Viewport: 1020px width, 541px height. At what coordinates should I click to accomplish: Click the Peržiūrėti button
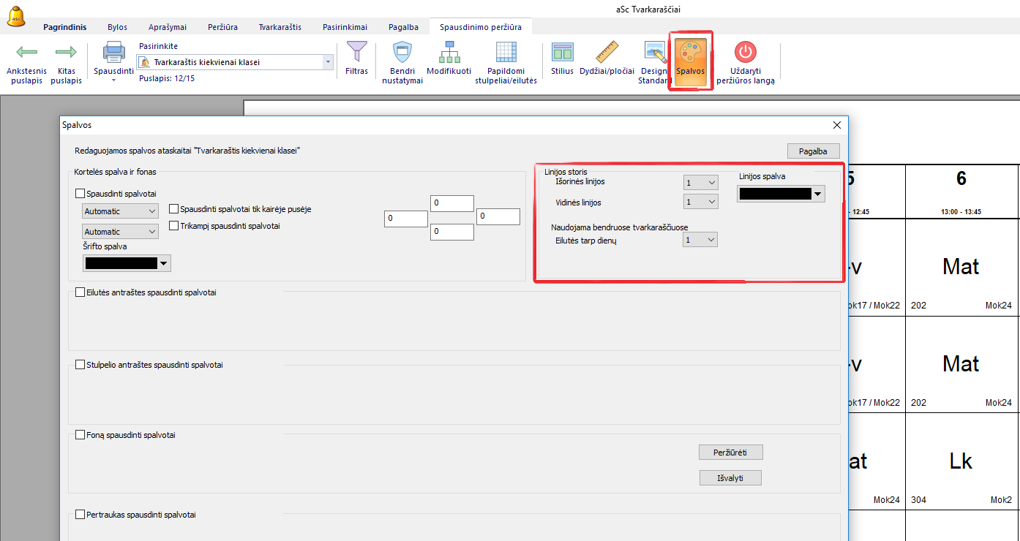(x=730, y=453)
